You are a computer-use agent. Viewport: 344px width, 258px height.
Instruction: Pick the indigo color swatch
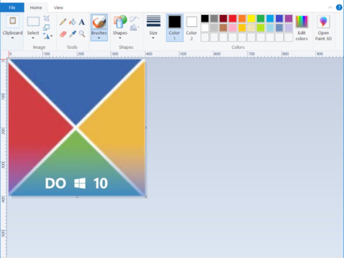tap(279, 19)
